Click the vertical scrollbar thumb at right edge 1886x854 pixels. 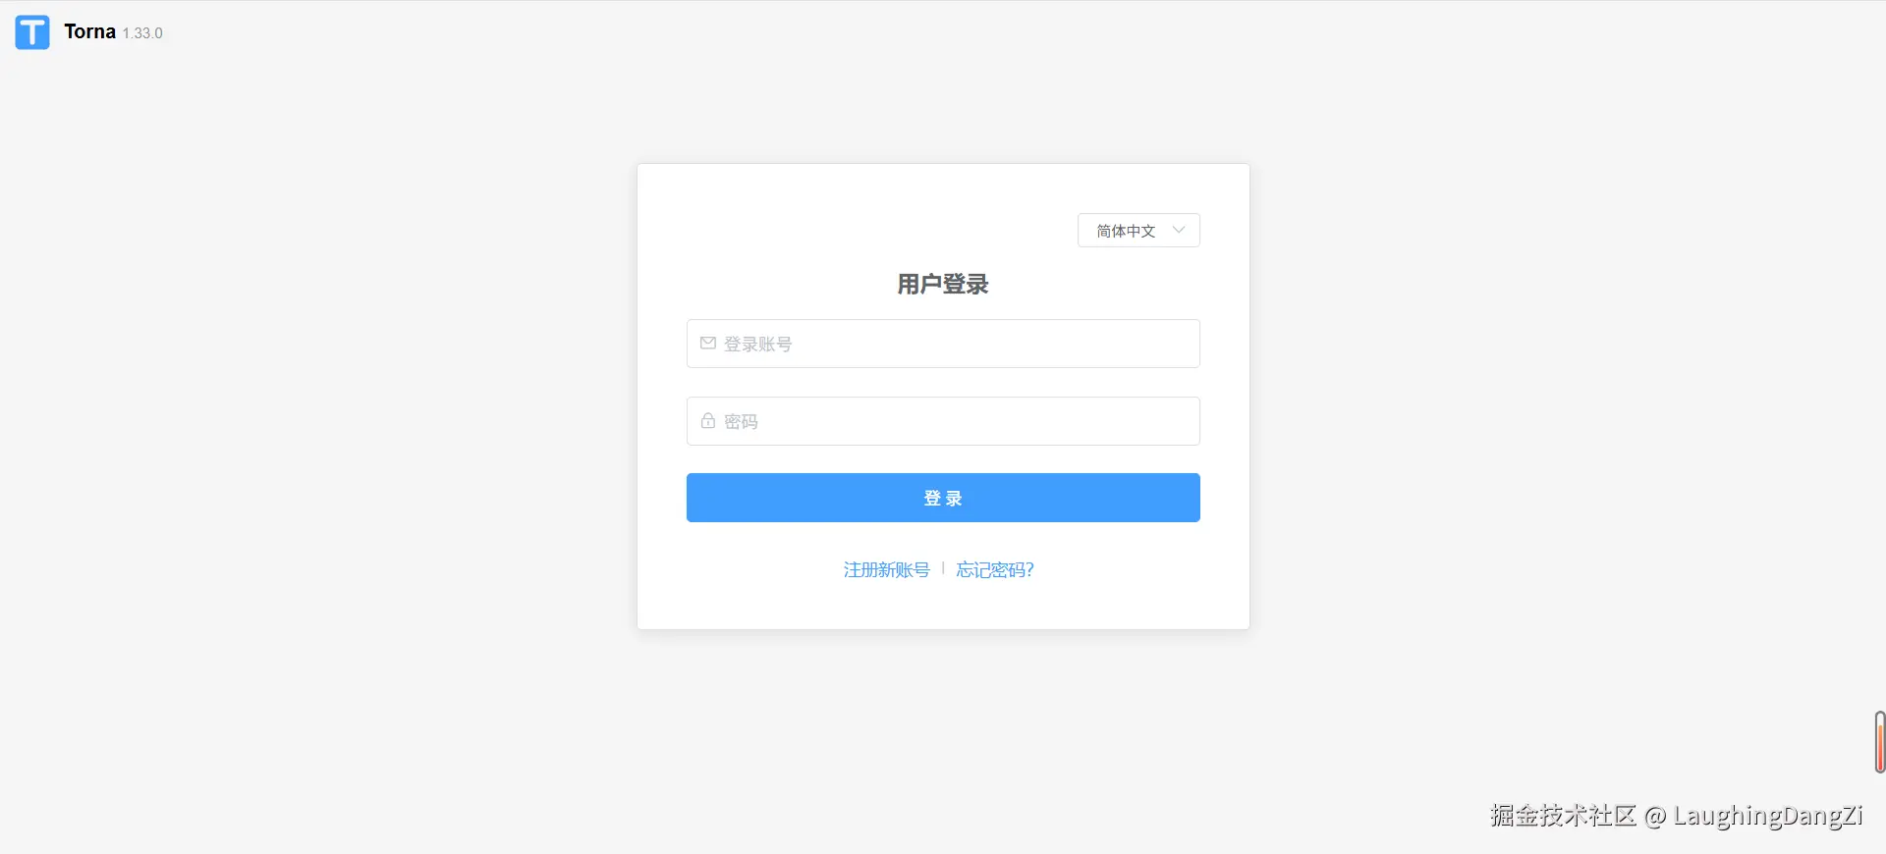click(x=1880, y=743)
